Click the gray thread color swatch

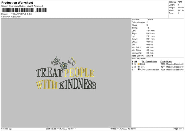(138, 67)
